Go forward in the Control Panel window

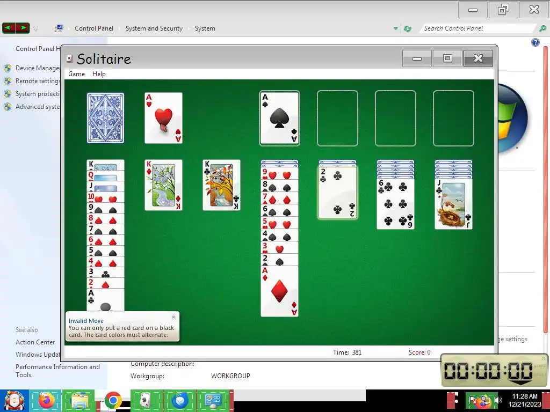click(x=23, y=28)
